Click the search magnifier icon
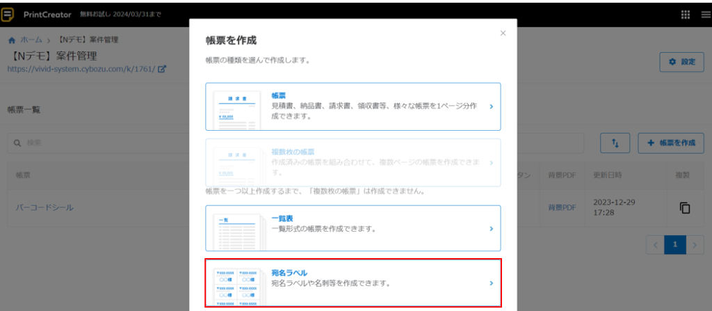Screen dimensions: 712x311 tap(17, 143)
